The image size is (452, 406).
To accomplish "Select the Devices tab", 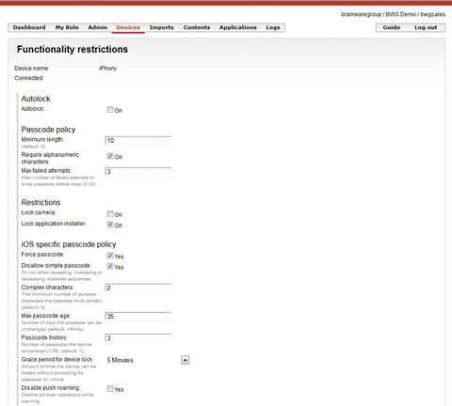I will tap(128, 27).
